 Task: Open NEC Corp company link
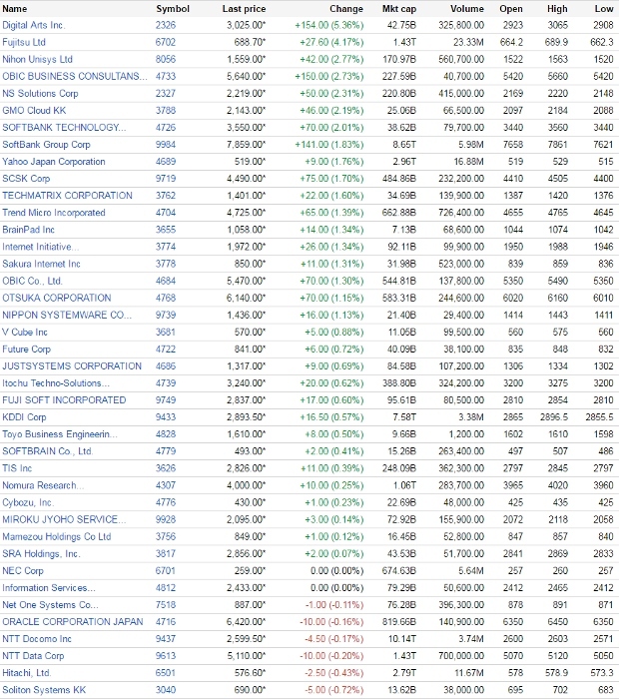tap(23, 571)
